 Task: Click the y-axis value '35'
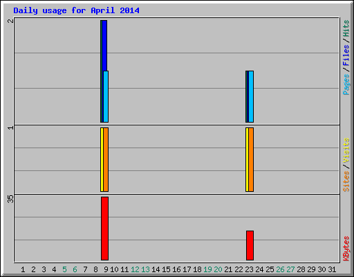coord(10,199)
